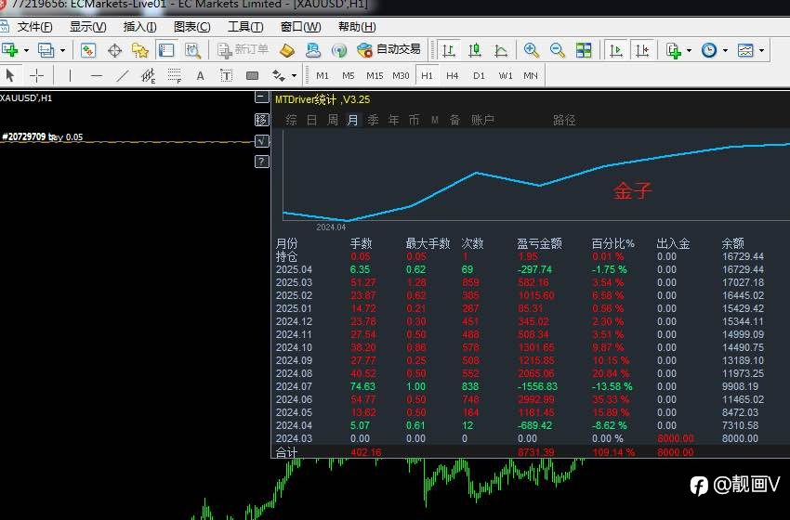The image size is (790, 520).
Task: Click the 移 move button
Action: click(261, 120)
